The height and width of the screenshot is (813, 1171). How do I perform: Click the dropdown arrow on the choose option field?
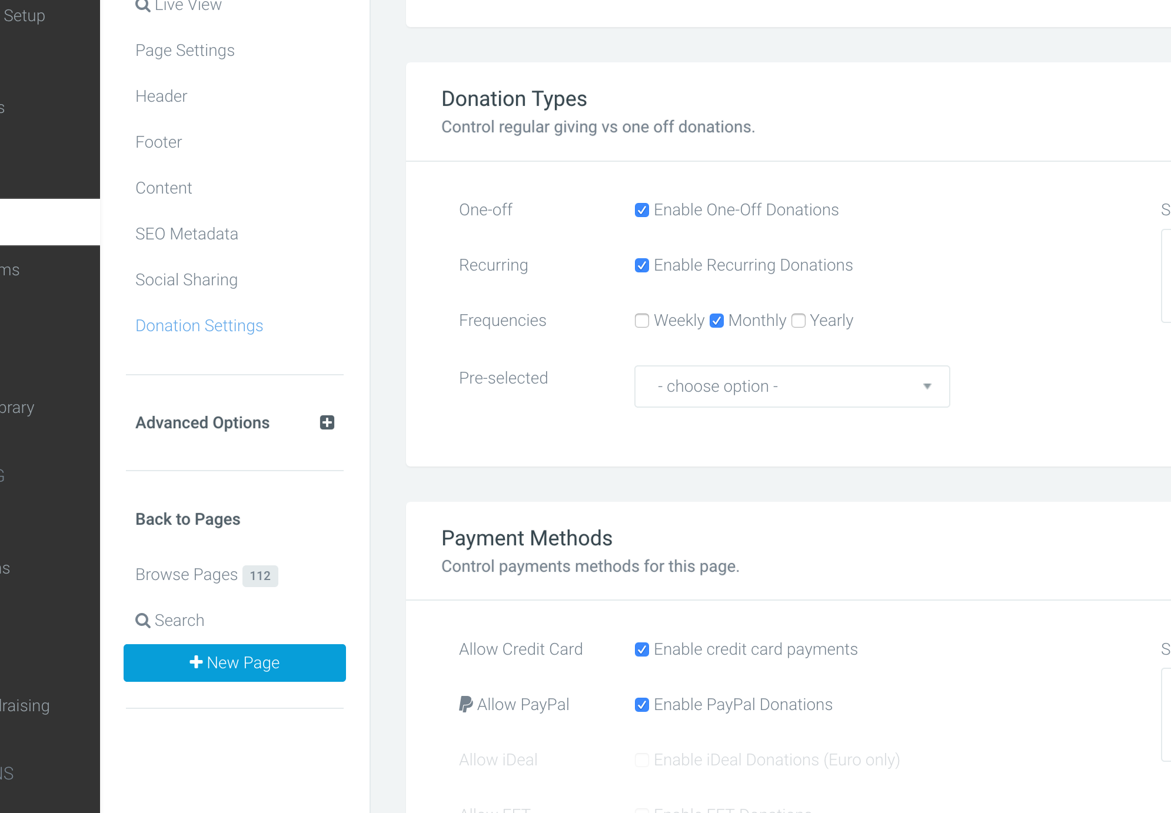(927, 386)
